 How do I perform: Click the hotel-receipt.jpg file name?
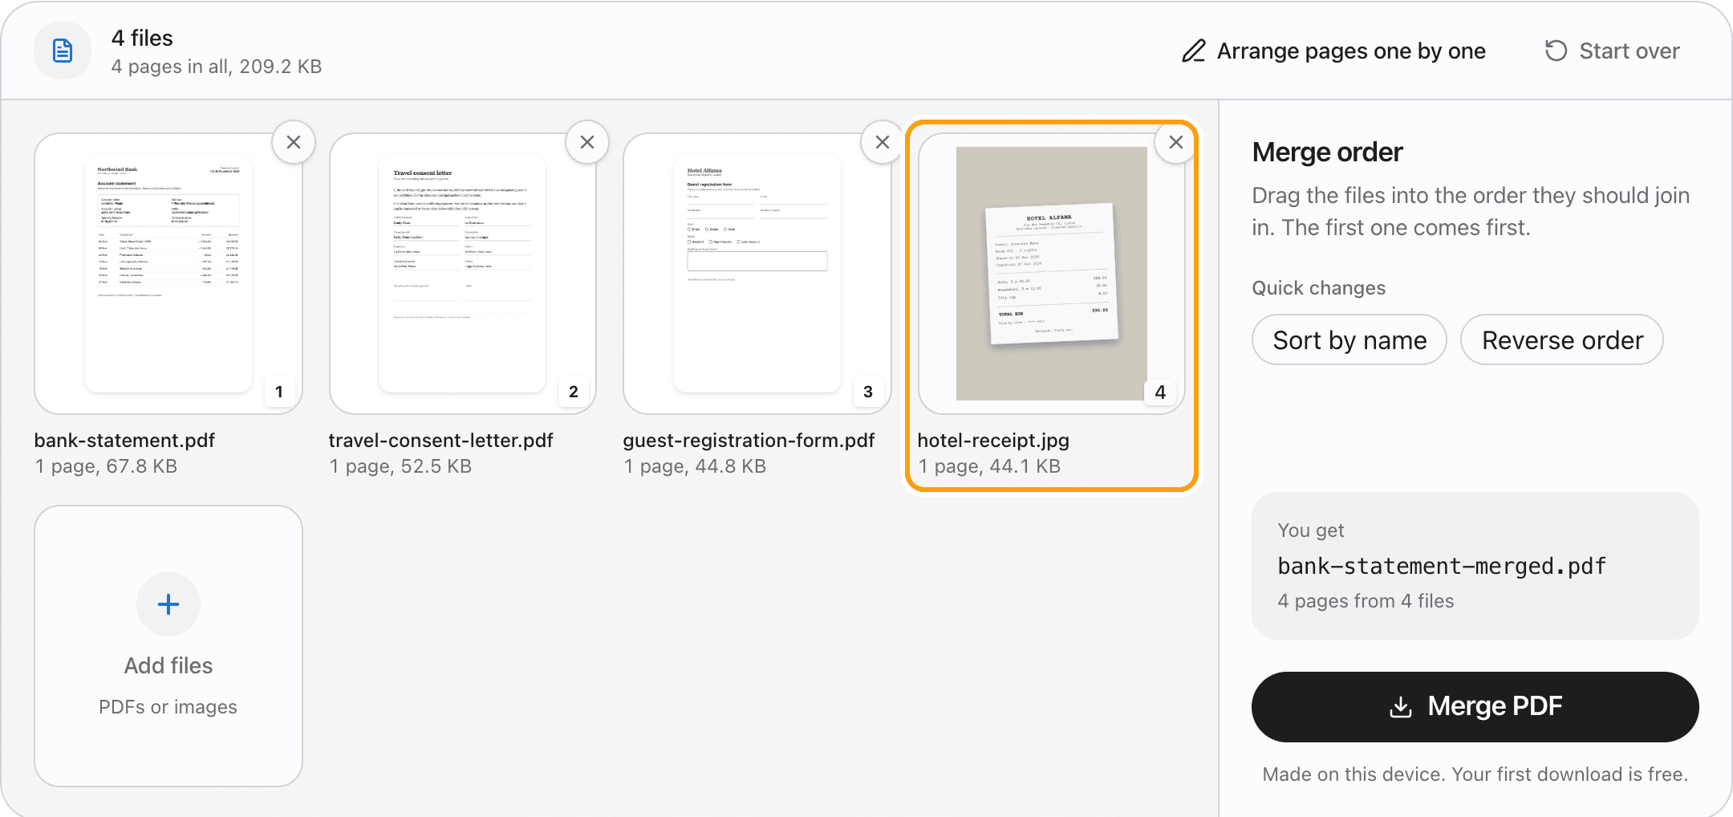coord(993,440)
